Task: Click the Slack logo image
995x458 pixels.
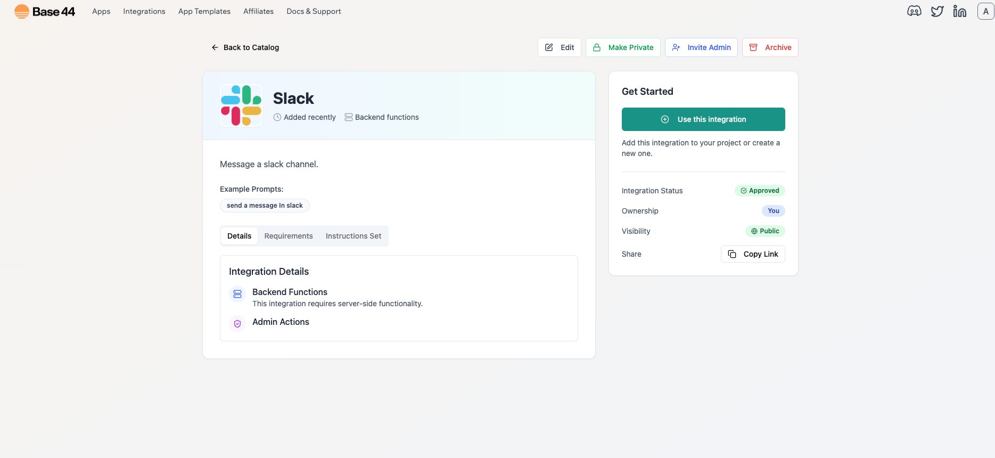Action: pos(241,105)
